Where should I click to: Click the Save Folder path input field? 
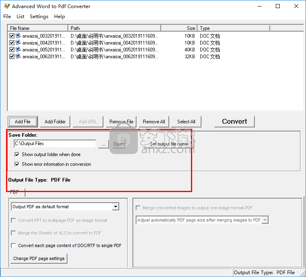click(x=55, y=144)
